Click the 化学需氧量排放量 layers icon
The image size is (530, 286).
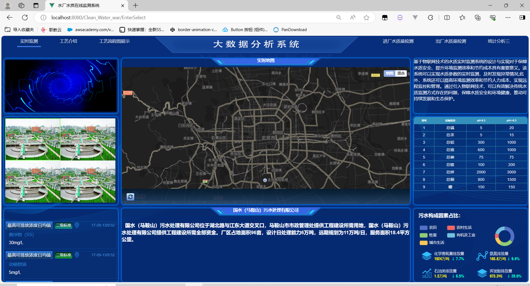(x=427, y=256)
